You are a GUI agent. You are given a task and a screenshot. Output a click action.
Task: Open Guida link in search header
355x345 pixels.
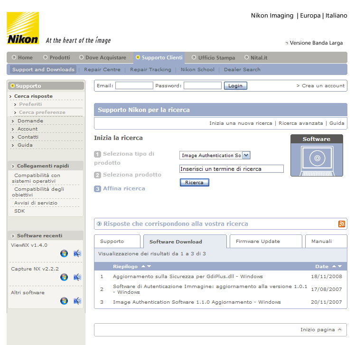(336, 123)
